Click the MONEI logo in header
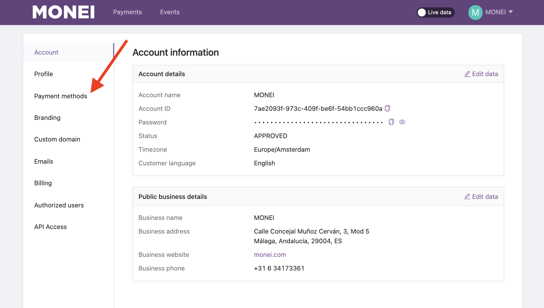The image size is (544, 308). pyautogui.click(x=63, y=12)
